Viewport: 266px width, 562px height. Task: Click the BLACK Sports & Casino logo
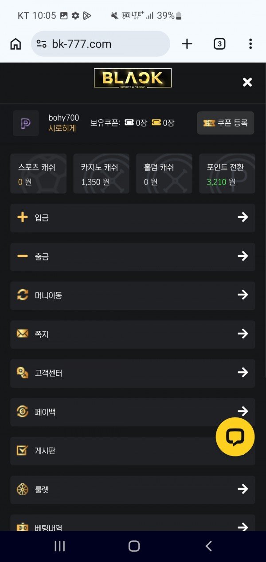tap(133, 78)
